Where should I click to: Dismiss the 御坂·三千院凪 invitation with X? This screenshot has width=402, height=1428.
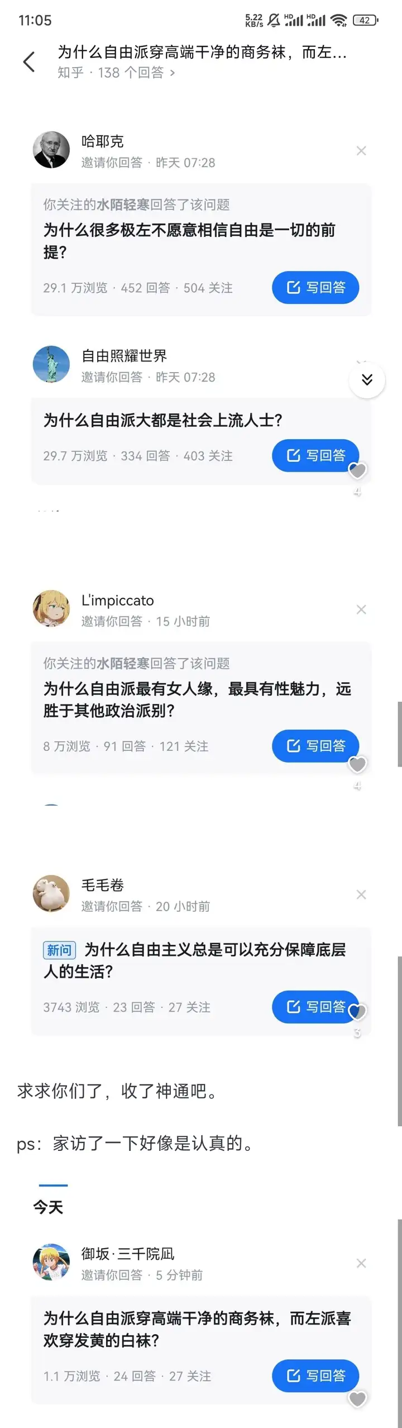click(x=361, y=1263)
